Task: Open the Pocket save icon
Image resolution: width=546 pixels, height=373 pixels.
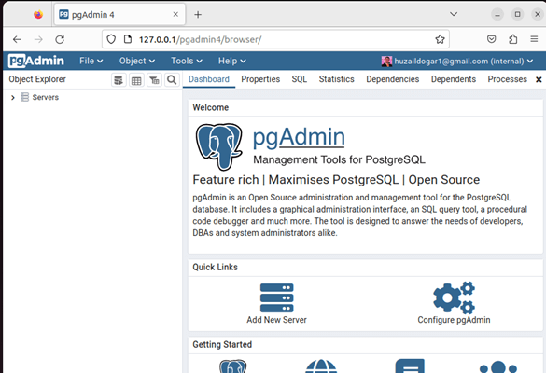Action: (x=491, y=39)
